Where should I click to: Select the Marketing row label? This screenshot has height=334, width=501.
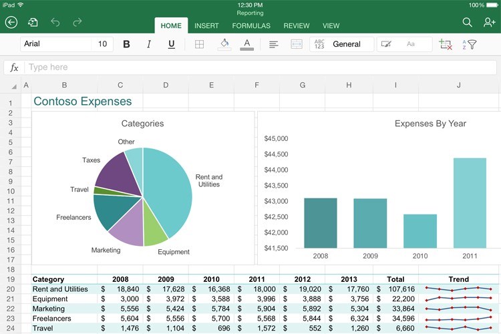point(49,309)
